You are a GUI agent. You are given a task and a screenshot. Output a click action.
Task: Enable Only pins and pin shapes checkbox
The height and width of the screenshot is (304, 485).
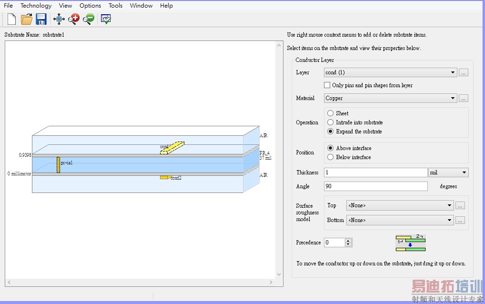tap(327, 85)
